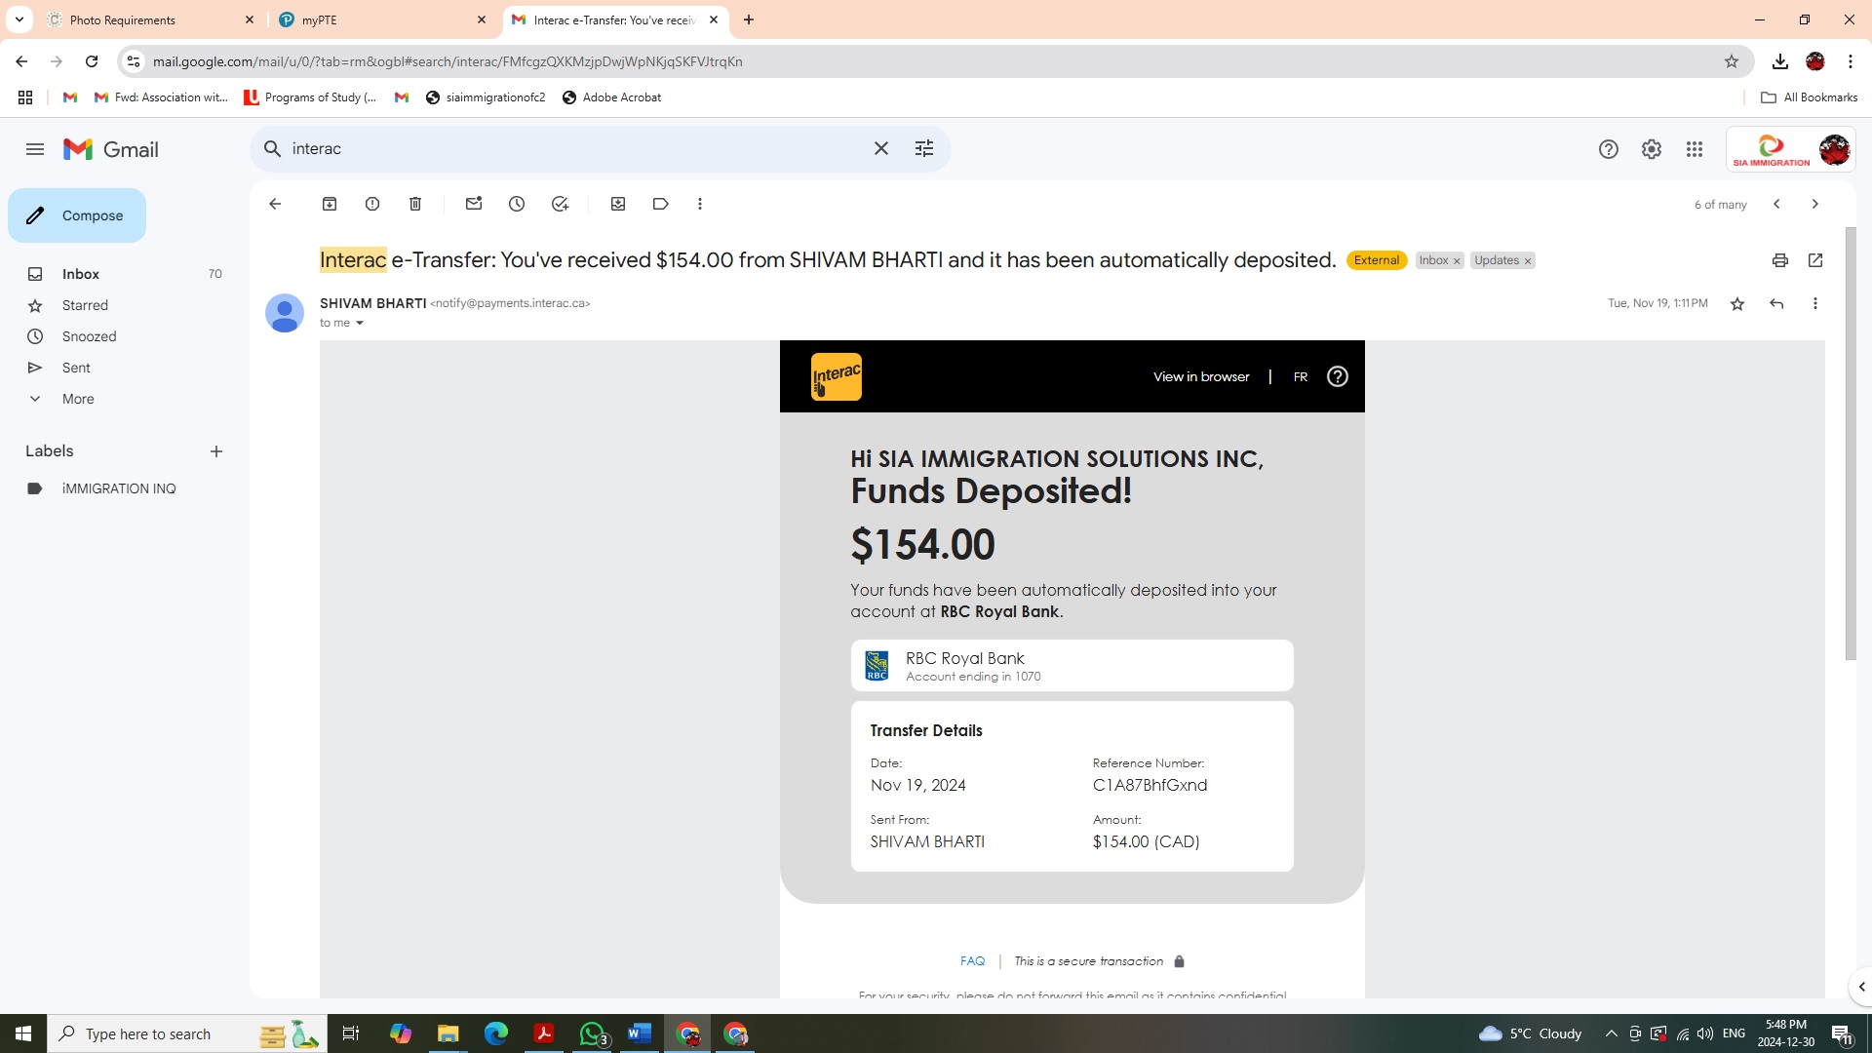
Task: Show hidden system tray icons
Action: click(1611, 1033)
